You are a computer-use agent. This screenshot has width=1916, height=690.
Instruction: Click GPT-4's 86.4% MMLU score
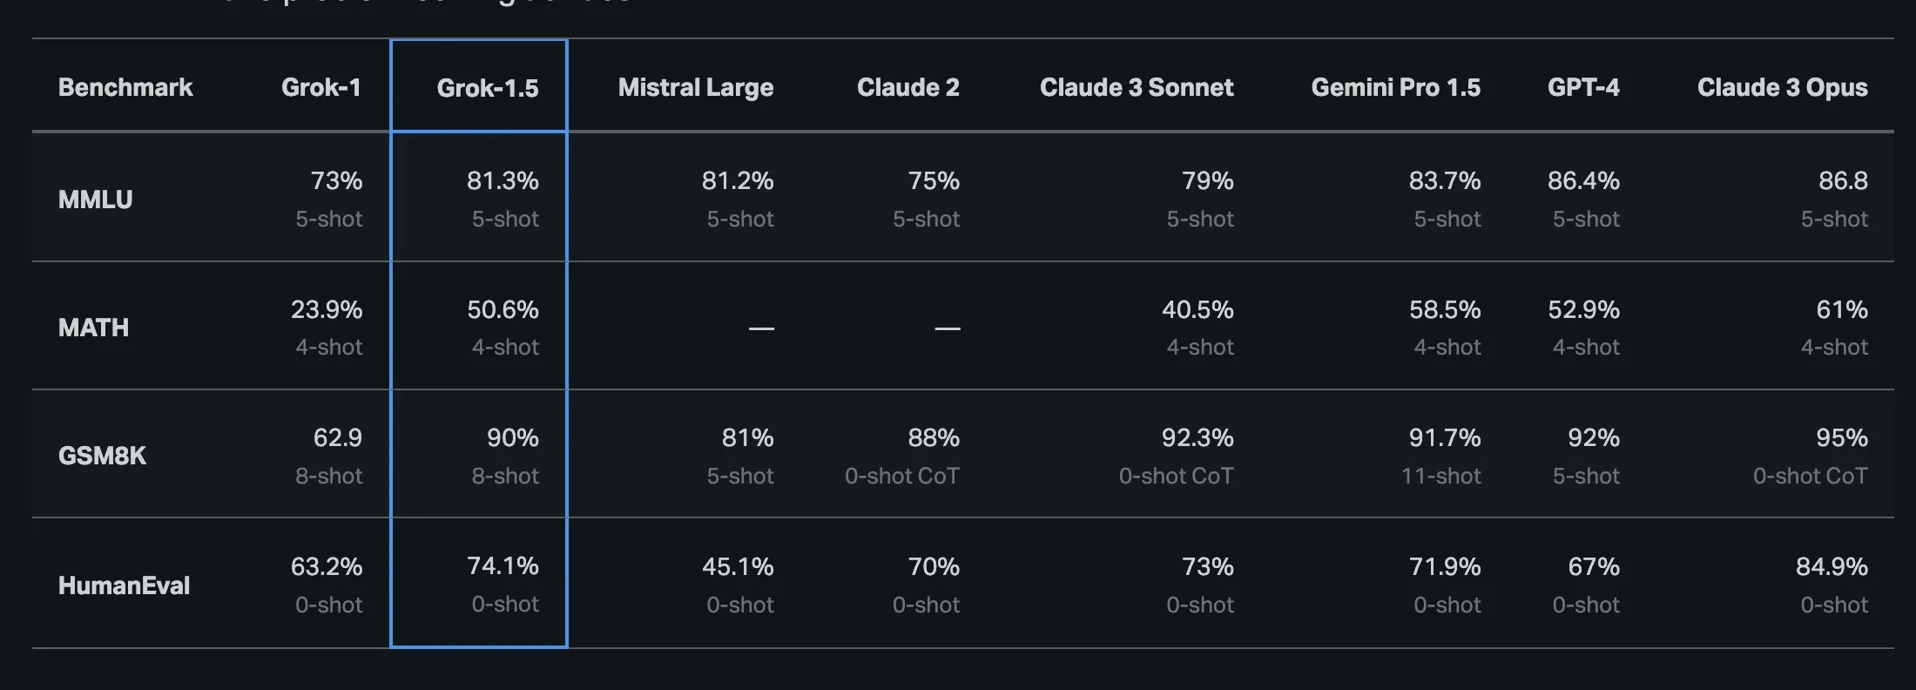(1582, 180)
